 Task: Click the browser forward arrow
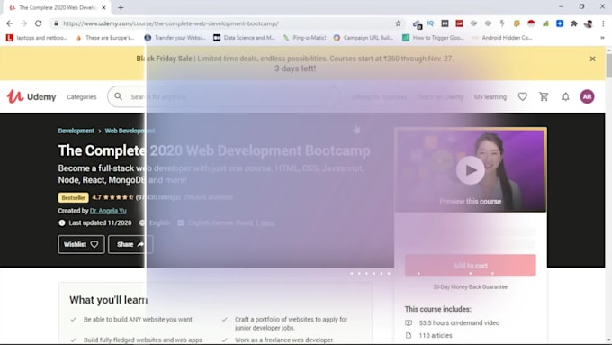pos(23,23)
